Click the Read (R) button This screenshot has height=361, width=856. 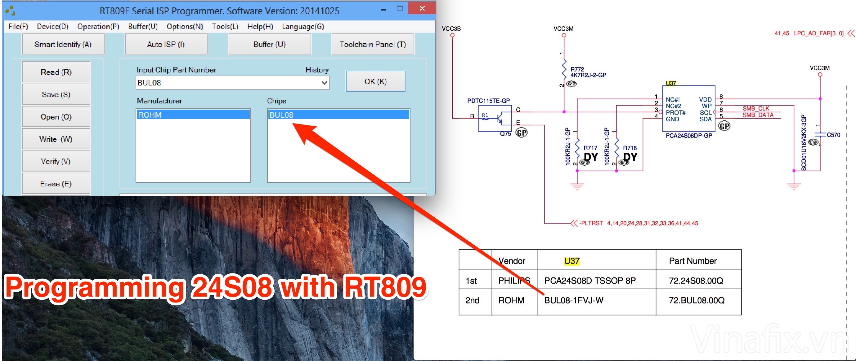[56, 72]
